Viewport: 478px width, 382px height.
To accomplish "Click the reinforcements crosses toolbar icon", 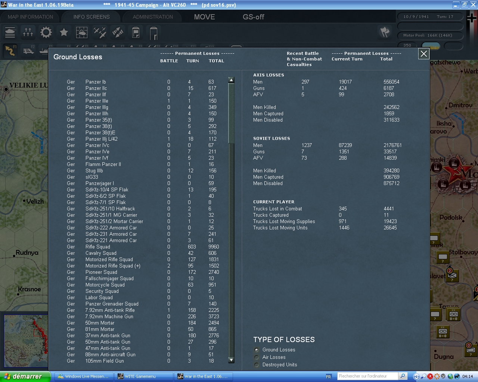I will [x=28, y=32].
